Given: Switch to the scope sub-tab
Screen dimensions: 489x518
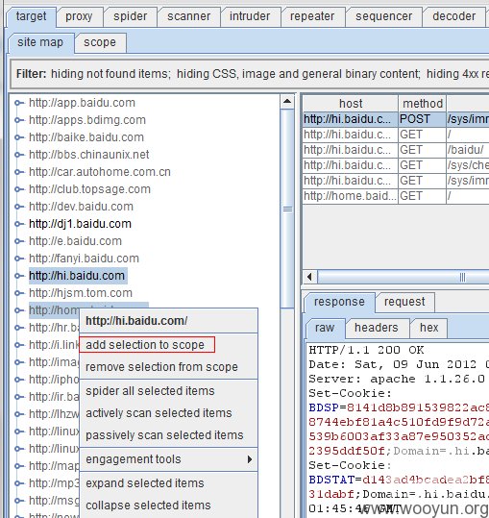Looking at the screenshot, I should pos(100,42).
